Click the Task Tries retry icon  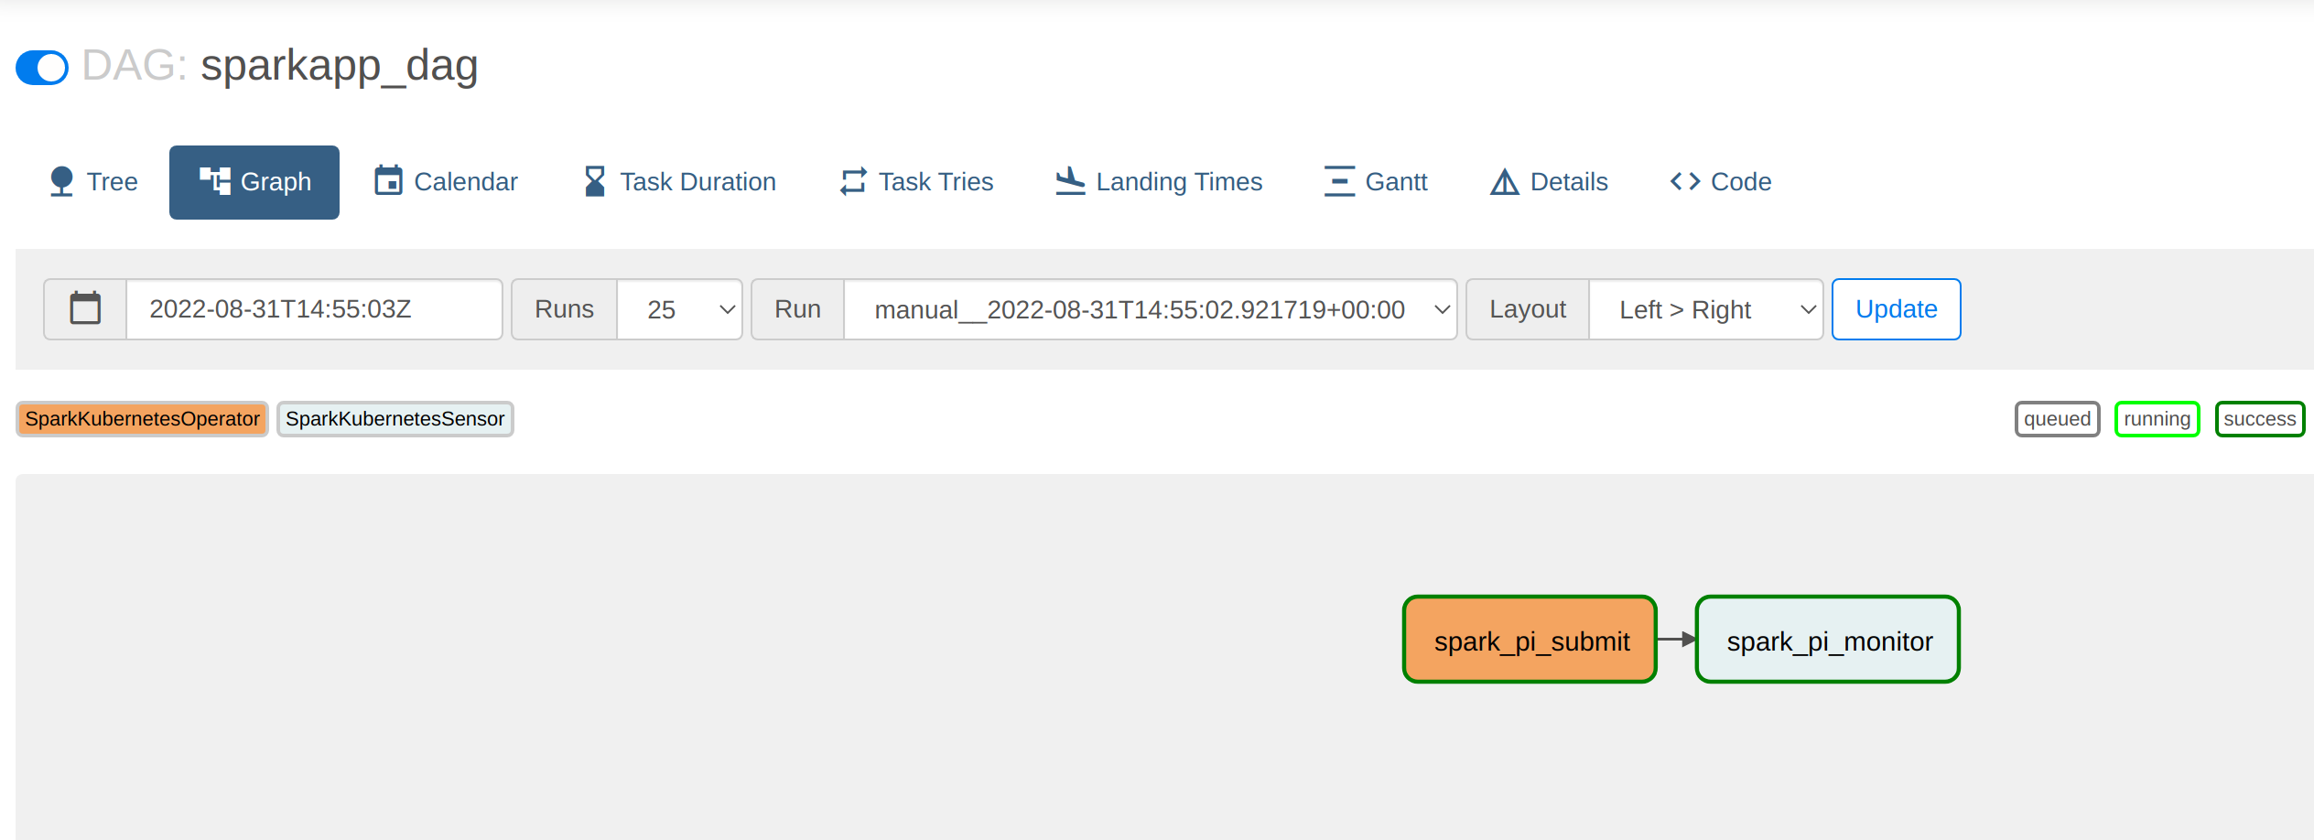[x=853, y=181]
